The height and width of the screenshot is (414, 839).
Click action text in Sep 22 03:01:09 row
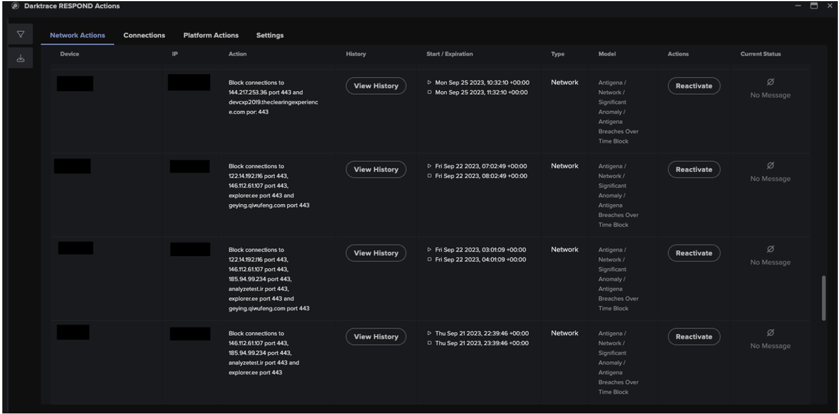[x=269, y=279]
